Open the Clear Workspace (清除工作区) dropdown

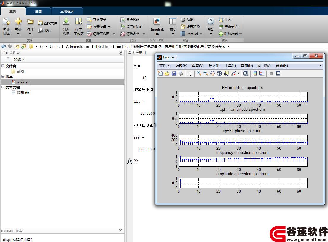[114, 34]
